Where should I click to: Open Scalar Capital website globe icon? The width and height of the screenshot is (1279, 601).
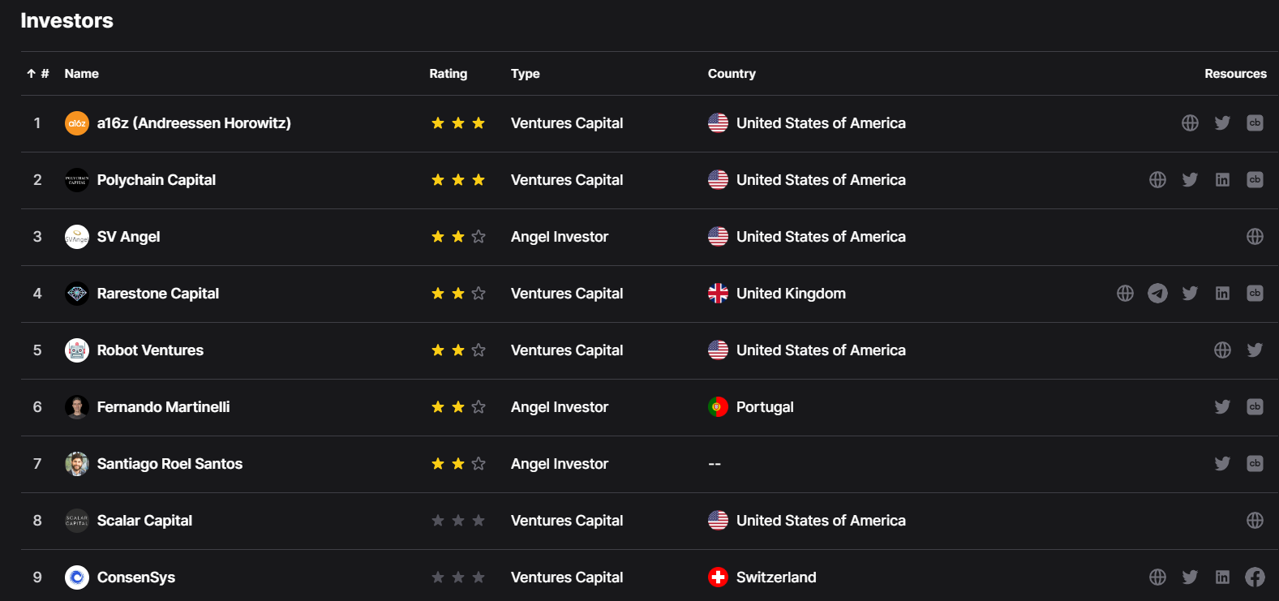[x=1255, y=521]
